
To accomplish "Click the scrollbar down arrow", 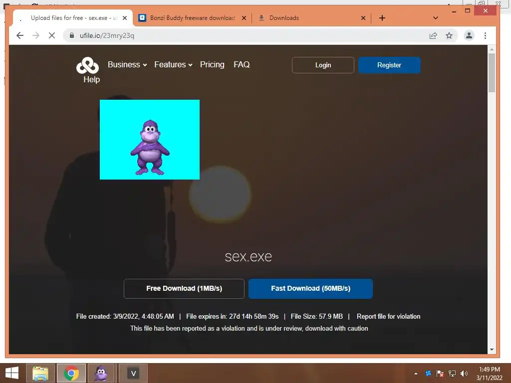I will pos(492,350).
